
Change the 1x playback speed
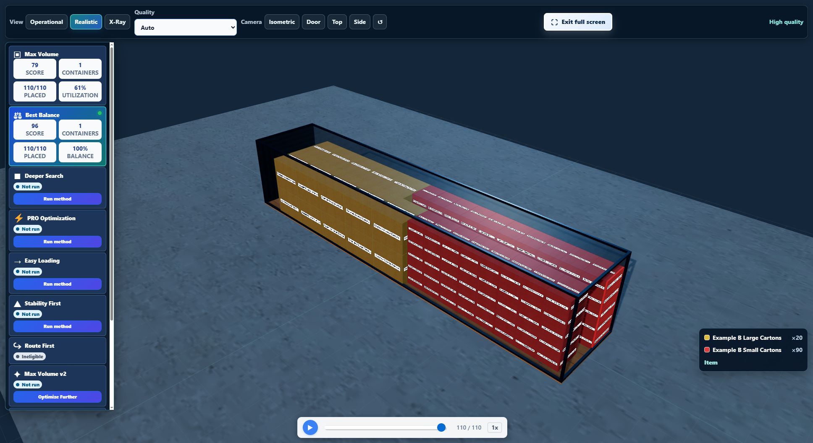point(495,427)
